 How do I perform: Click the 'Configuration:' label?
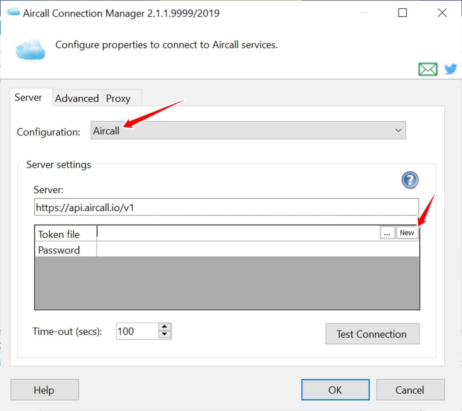click(49, 132)
